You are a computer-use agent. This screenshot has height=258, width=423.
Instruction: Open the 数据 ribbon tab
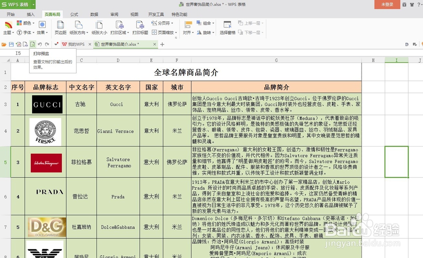coord(94,14)
